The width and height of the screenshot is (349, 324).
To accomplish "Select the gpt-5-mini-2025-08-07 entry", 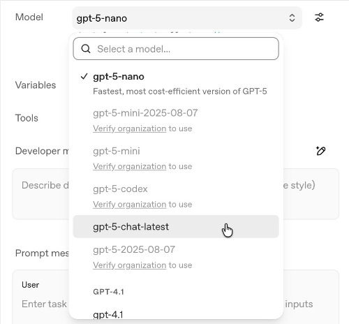I will click(x=176, y=120).
